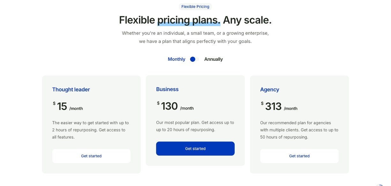Toggle the Monthly/Annually billing switch
Viewport: 391px width, 186px height.
point(194,59)
